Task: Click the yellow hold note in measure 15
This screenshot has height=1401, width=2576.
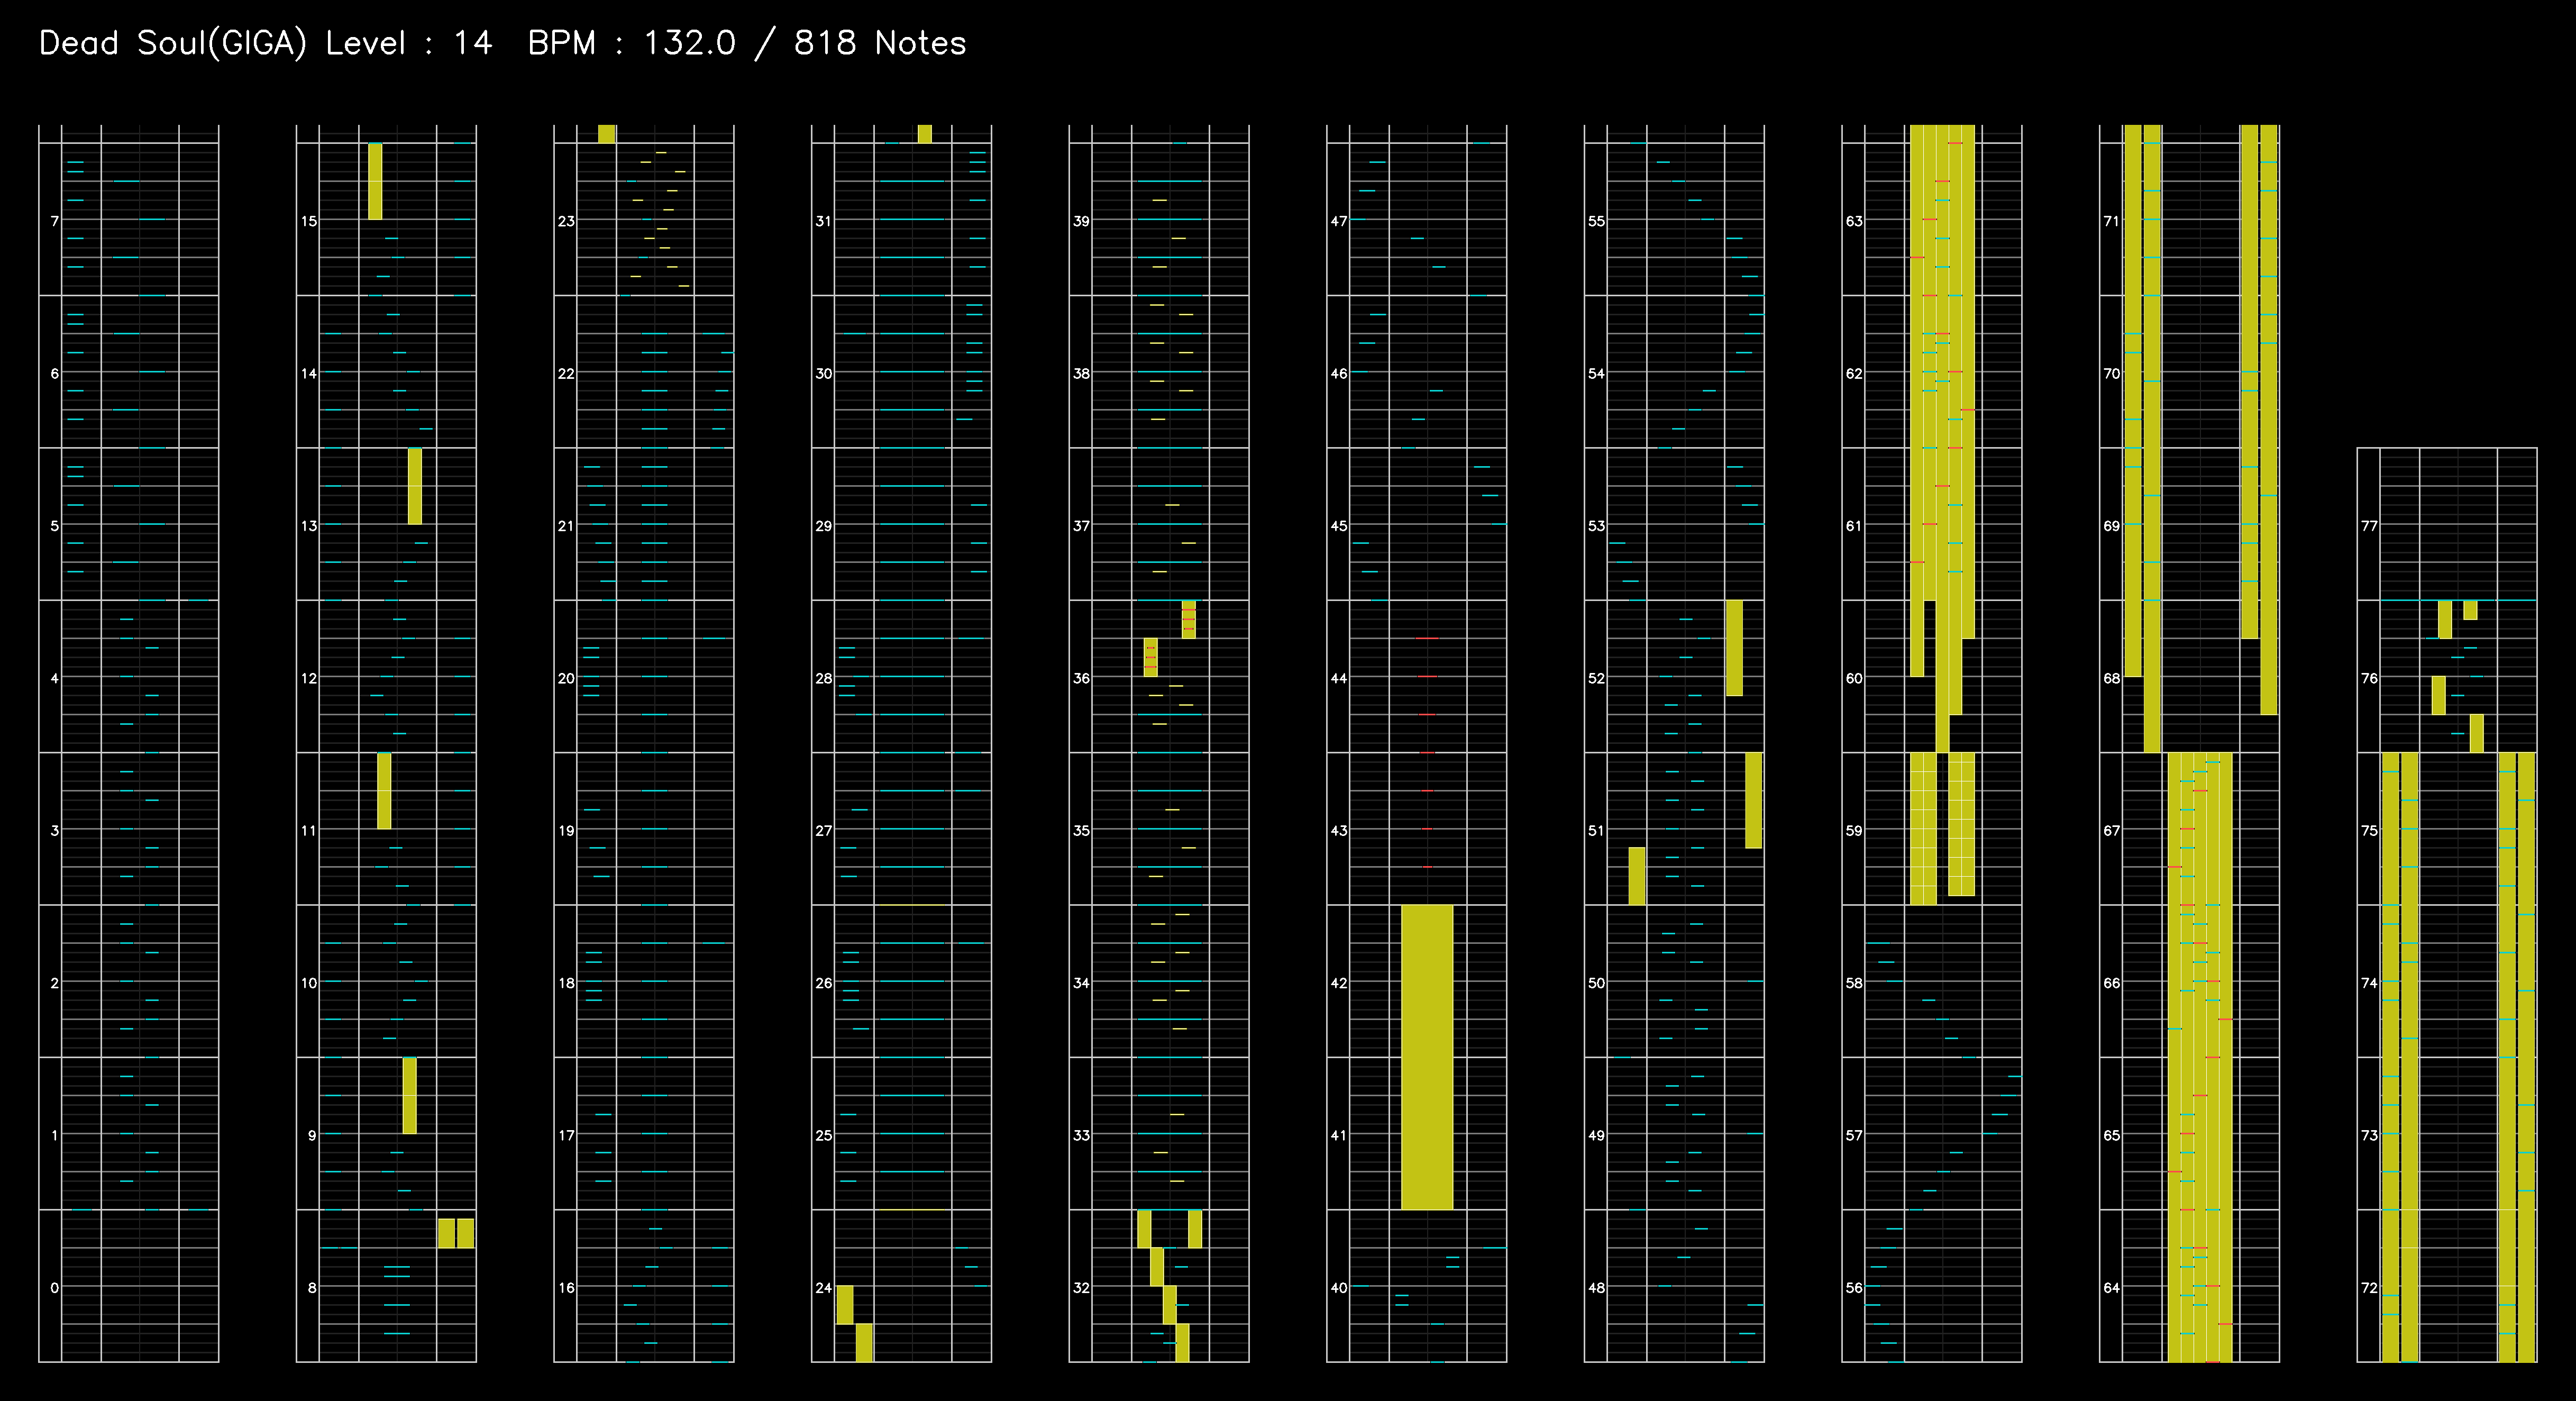Action: (375, 181)
